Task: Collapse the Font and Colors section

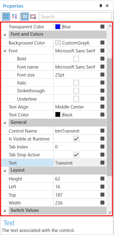Action: click(5, 35)
